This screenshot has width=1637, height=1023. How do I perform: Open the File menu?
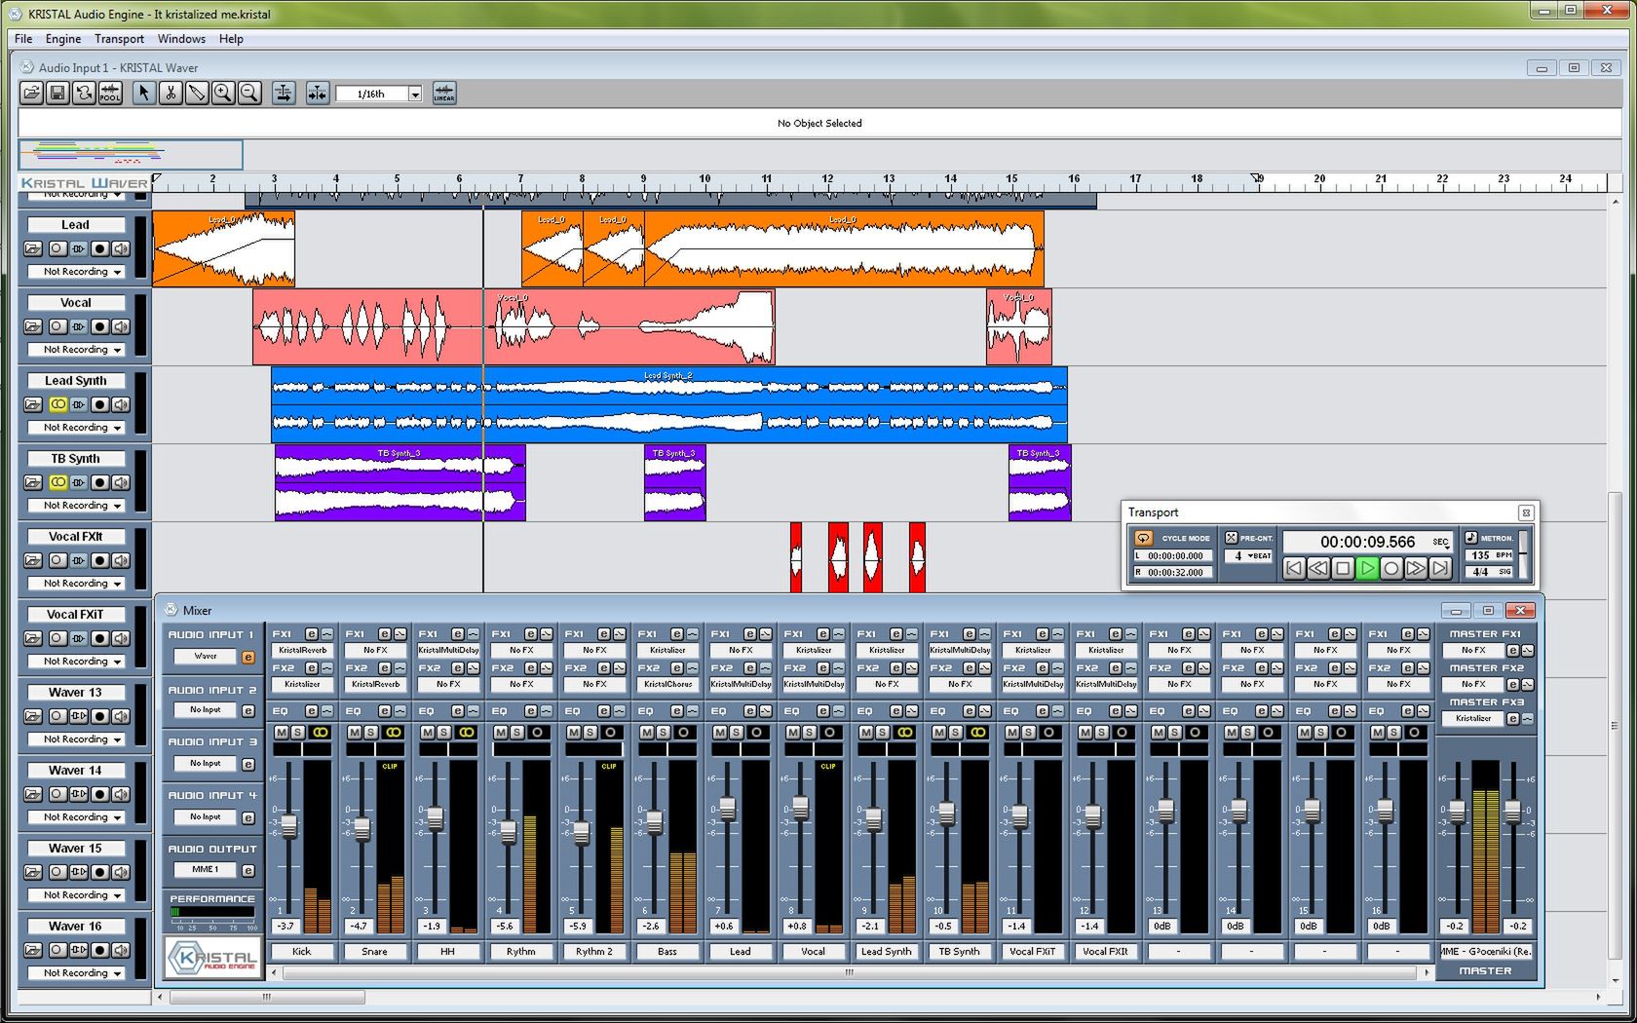(23, 39)
